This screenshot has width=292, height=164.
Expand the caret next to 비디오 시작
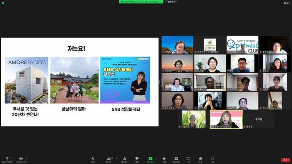pos(27,159)
